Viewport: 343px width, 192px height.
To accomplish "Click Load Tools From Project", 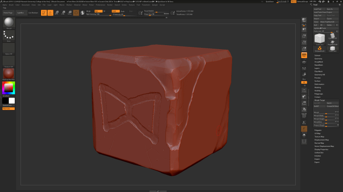I will pos(326,12).
